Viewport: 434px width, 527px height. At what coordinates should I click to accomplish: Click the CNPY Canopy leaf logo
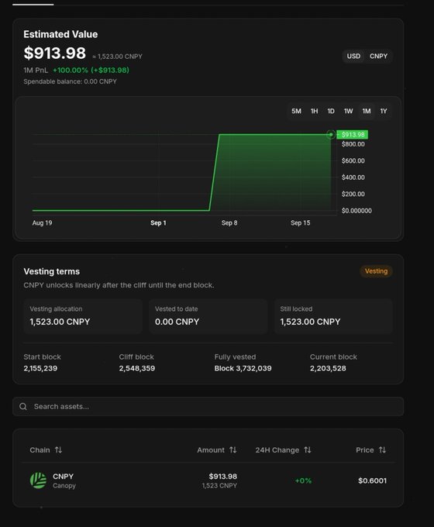click(38, 480)
